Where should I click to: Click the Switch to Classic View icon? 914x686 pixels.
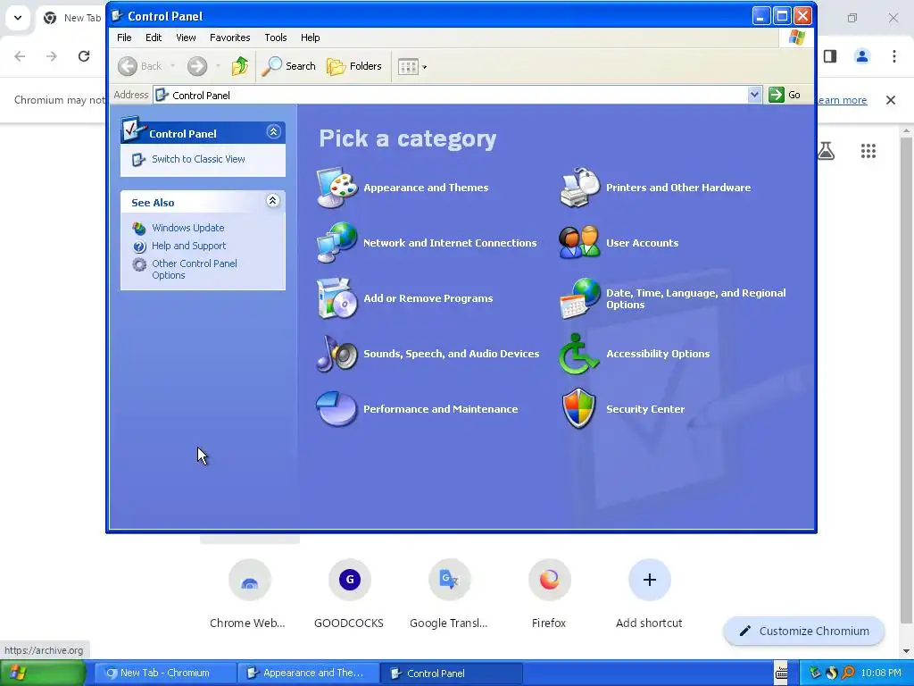[138, 159]
